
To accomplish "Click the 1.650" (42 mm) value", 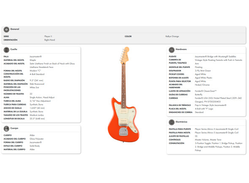I will 37,108.
